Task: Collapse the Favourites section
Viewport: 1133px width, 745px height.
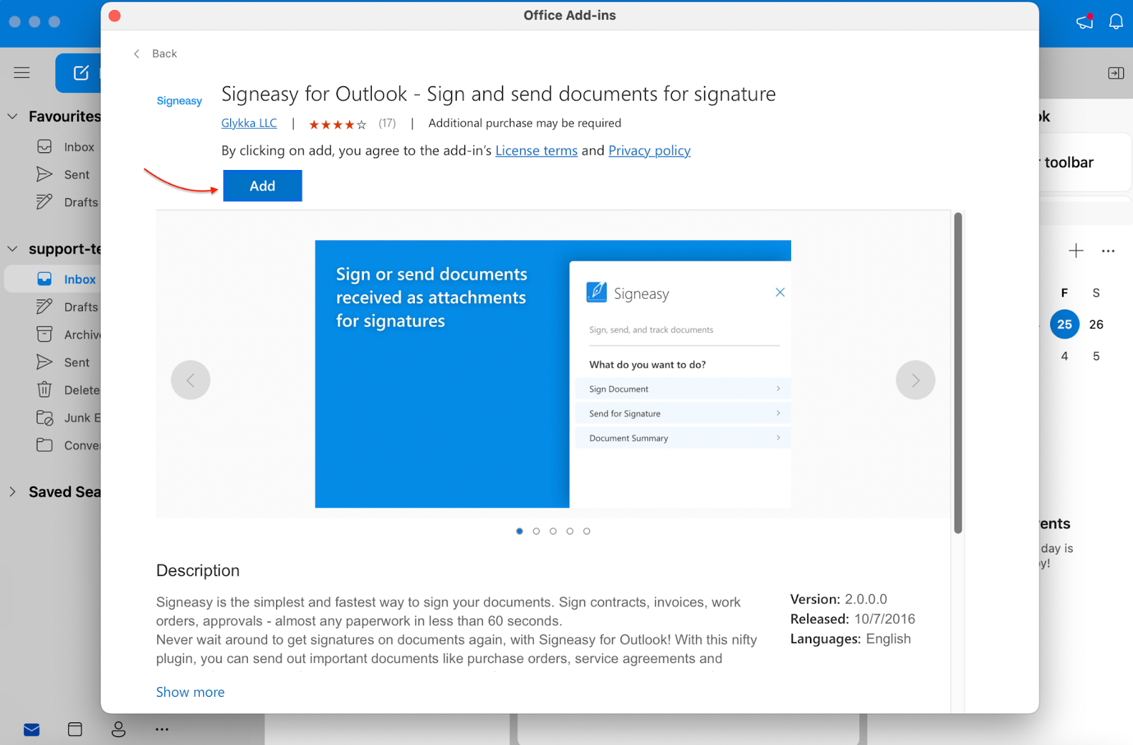Action: 12,116
